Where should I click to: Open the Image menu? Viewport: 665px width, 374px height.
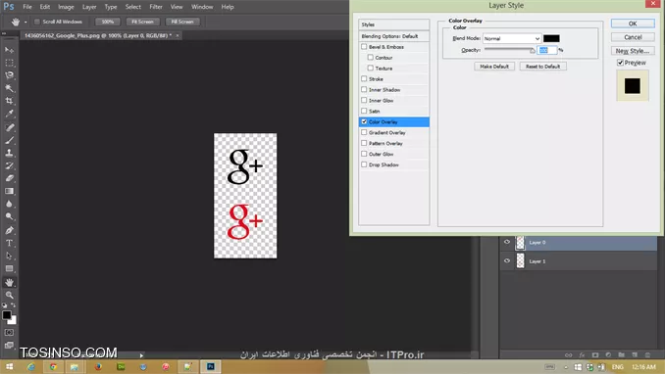point(66,7)
